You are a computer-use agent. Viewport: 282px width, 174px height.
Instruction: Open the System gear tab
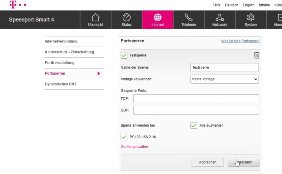[251, 20]
